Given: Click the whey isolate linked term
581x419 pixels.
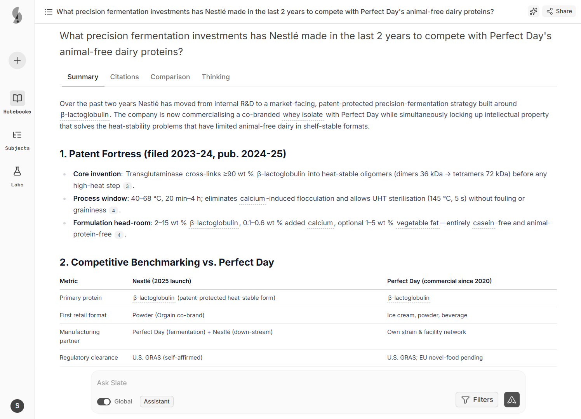Looking at the screenshot, I should pos(303,115).
